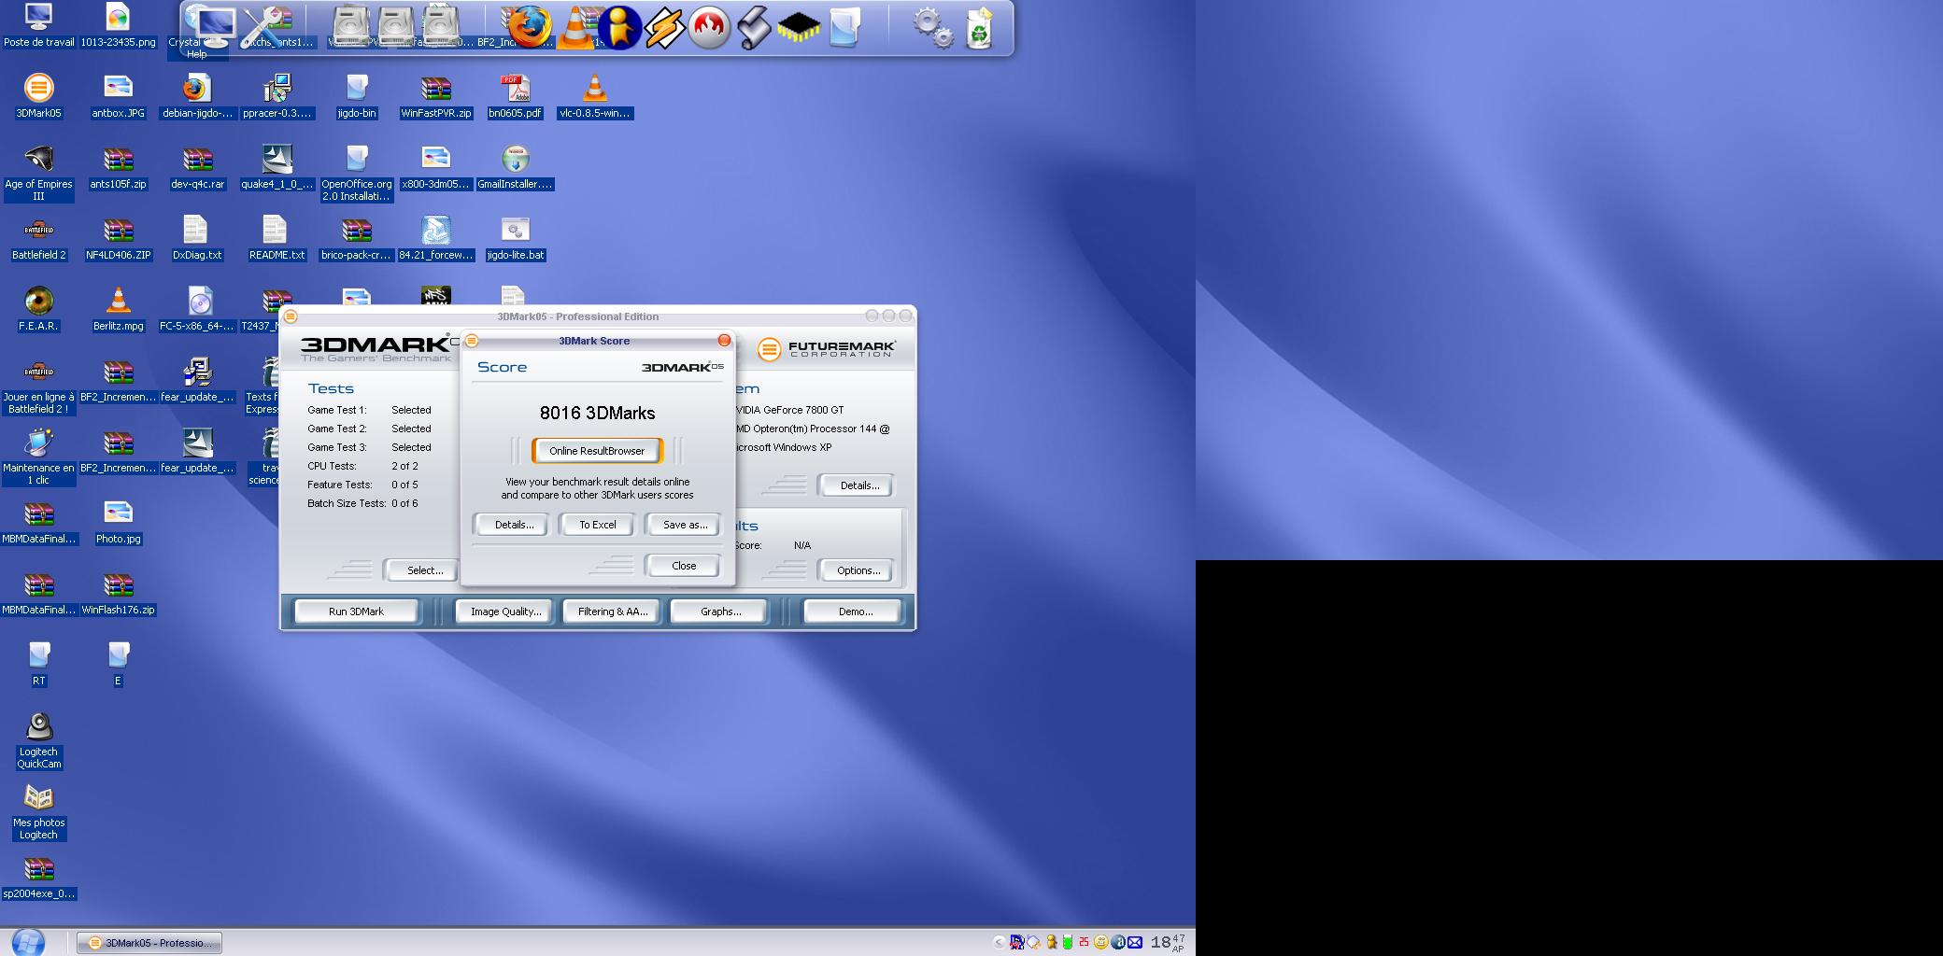Click the Demo... button

tap(855, 612)
